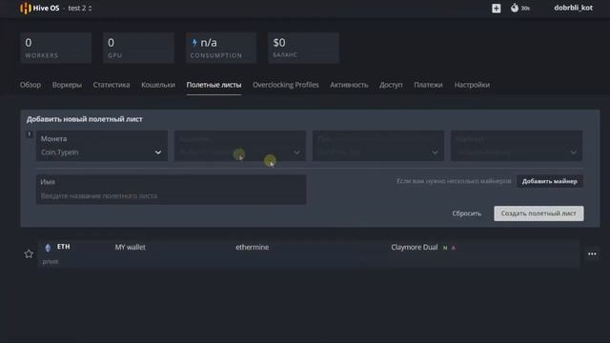
Task: Click the Добавить майнер button
Action: (550, 181)
